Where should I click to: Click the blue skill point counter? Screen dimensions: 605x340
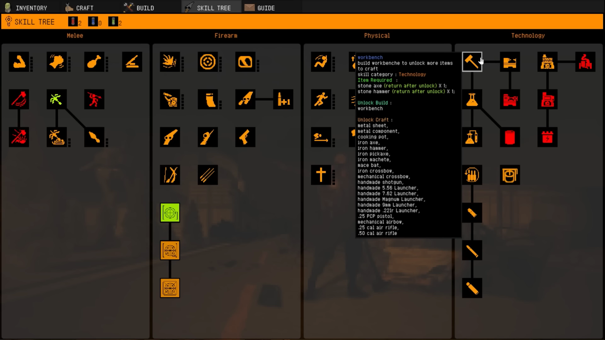click(95, 22)
